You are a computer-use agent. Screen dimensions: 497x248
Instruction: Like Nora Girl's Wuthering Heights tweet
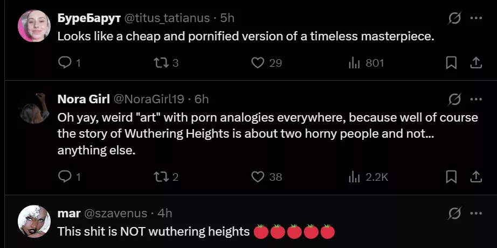pos(258,176)
